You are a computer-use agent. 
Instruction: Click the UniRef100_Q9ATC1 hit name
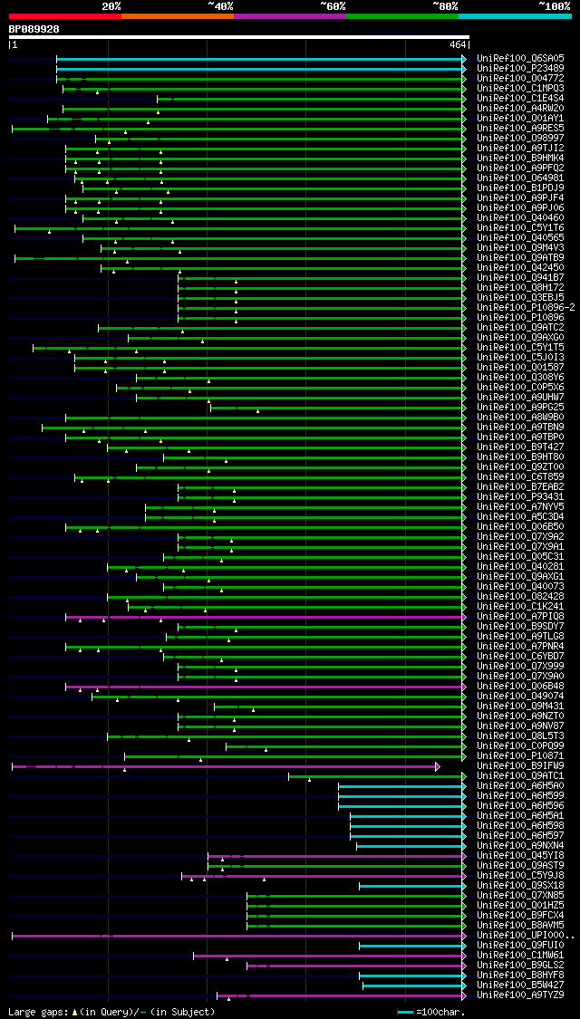click(520, 775)
